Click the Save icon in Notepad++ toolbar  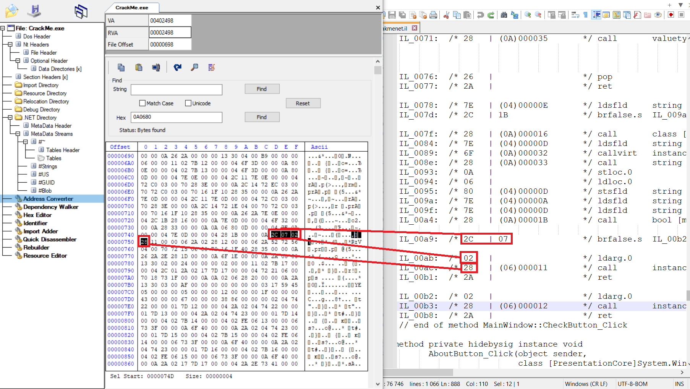(x=392, y=15)
